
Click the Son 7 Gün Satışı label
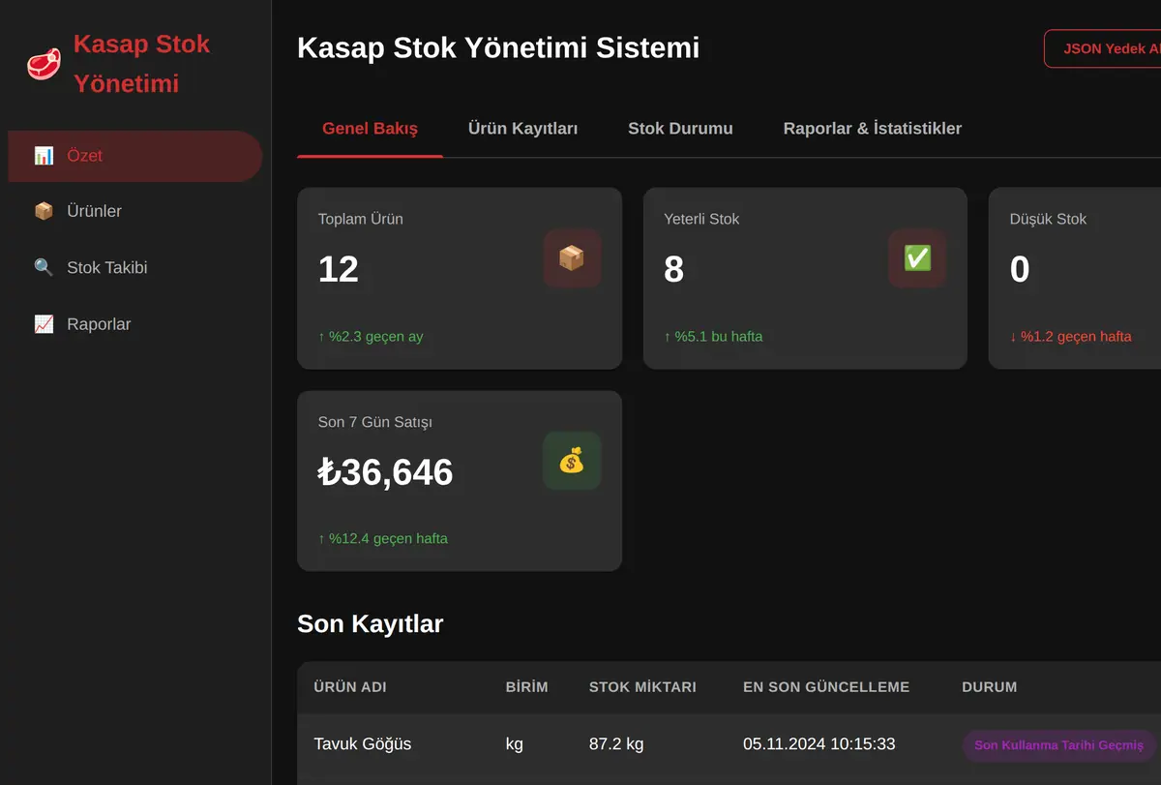click(375, 422)
